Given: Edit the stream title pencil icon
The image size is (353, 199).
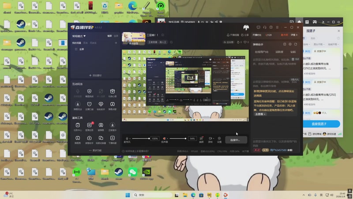Looking at the screenshot, I should [163, 35].
